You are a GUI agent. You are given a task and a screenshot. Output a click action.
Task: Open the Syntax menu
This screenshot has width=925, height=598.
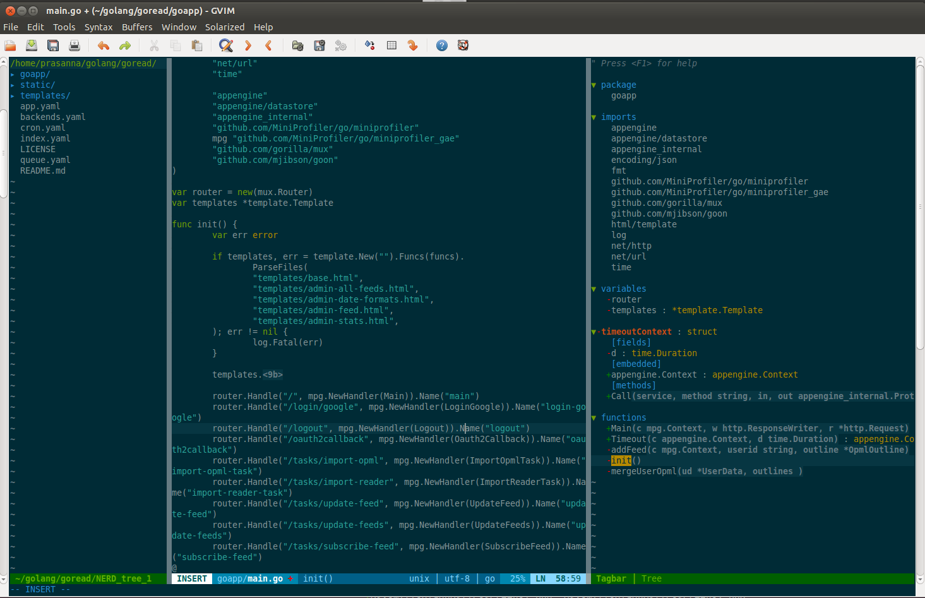[98, 27]
